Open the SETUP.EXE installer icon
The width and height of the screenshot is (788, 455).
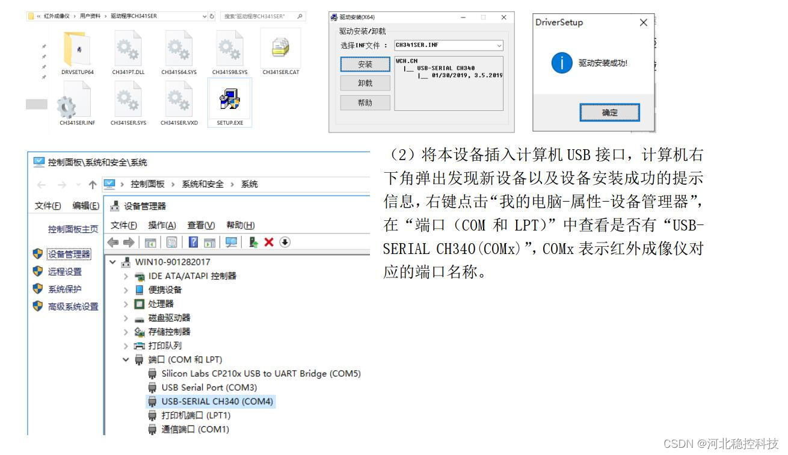click(x=230, y=100)
